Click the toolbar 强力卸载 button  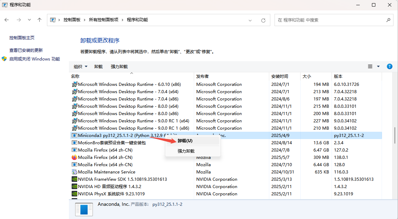point(119,66)
